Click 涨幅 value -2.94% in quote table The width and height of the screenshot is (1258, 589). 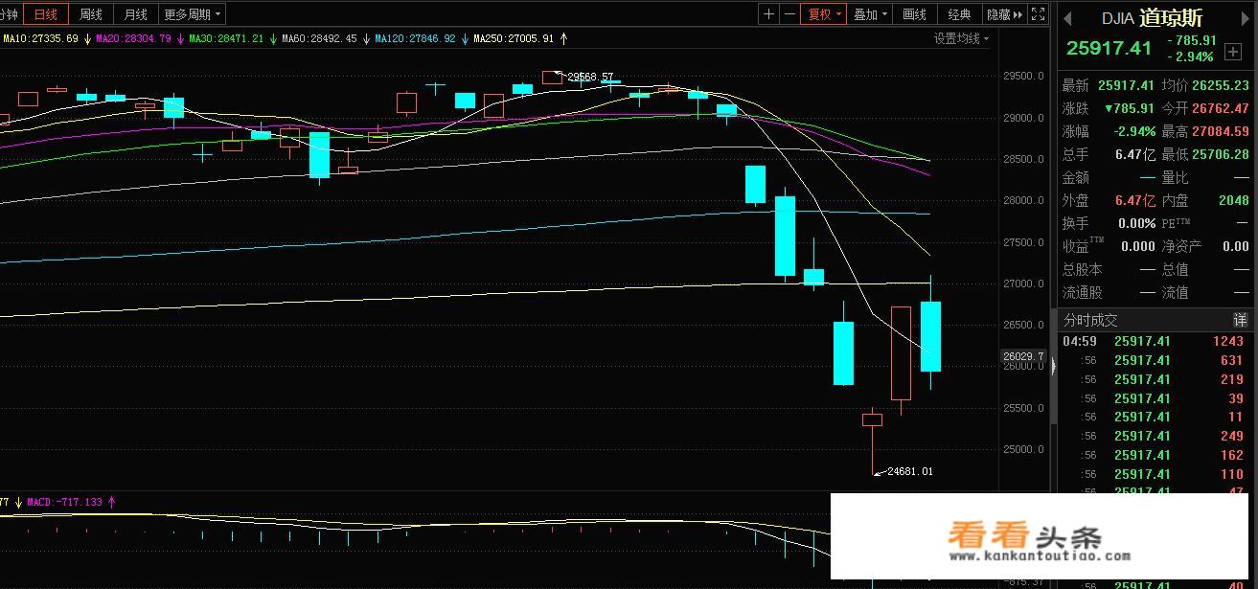[1133, 131]
